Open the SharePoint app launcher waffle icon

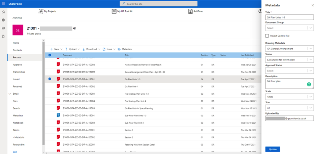pos(3,3)
